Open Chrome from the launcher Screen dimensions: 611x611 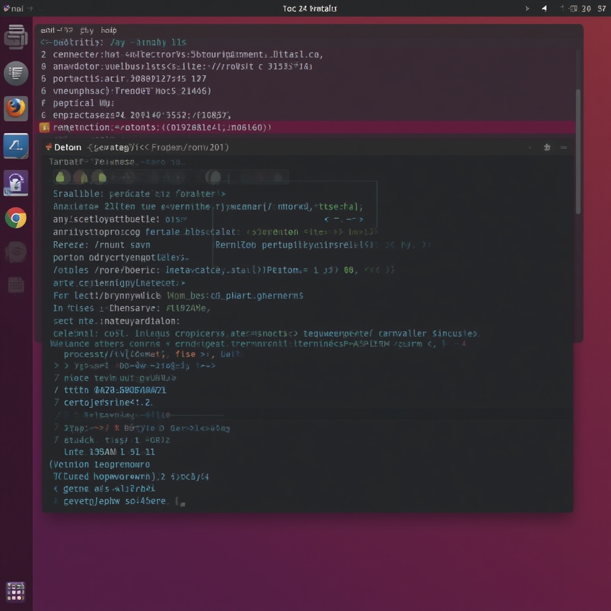pyautogui.click(x=16, y=219)
